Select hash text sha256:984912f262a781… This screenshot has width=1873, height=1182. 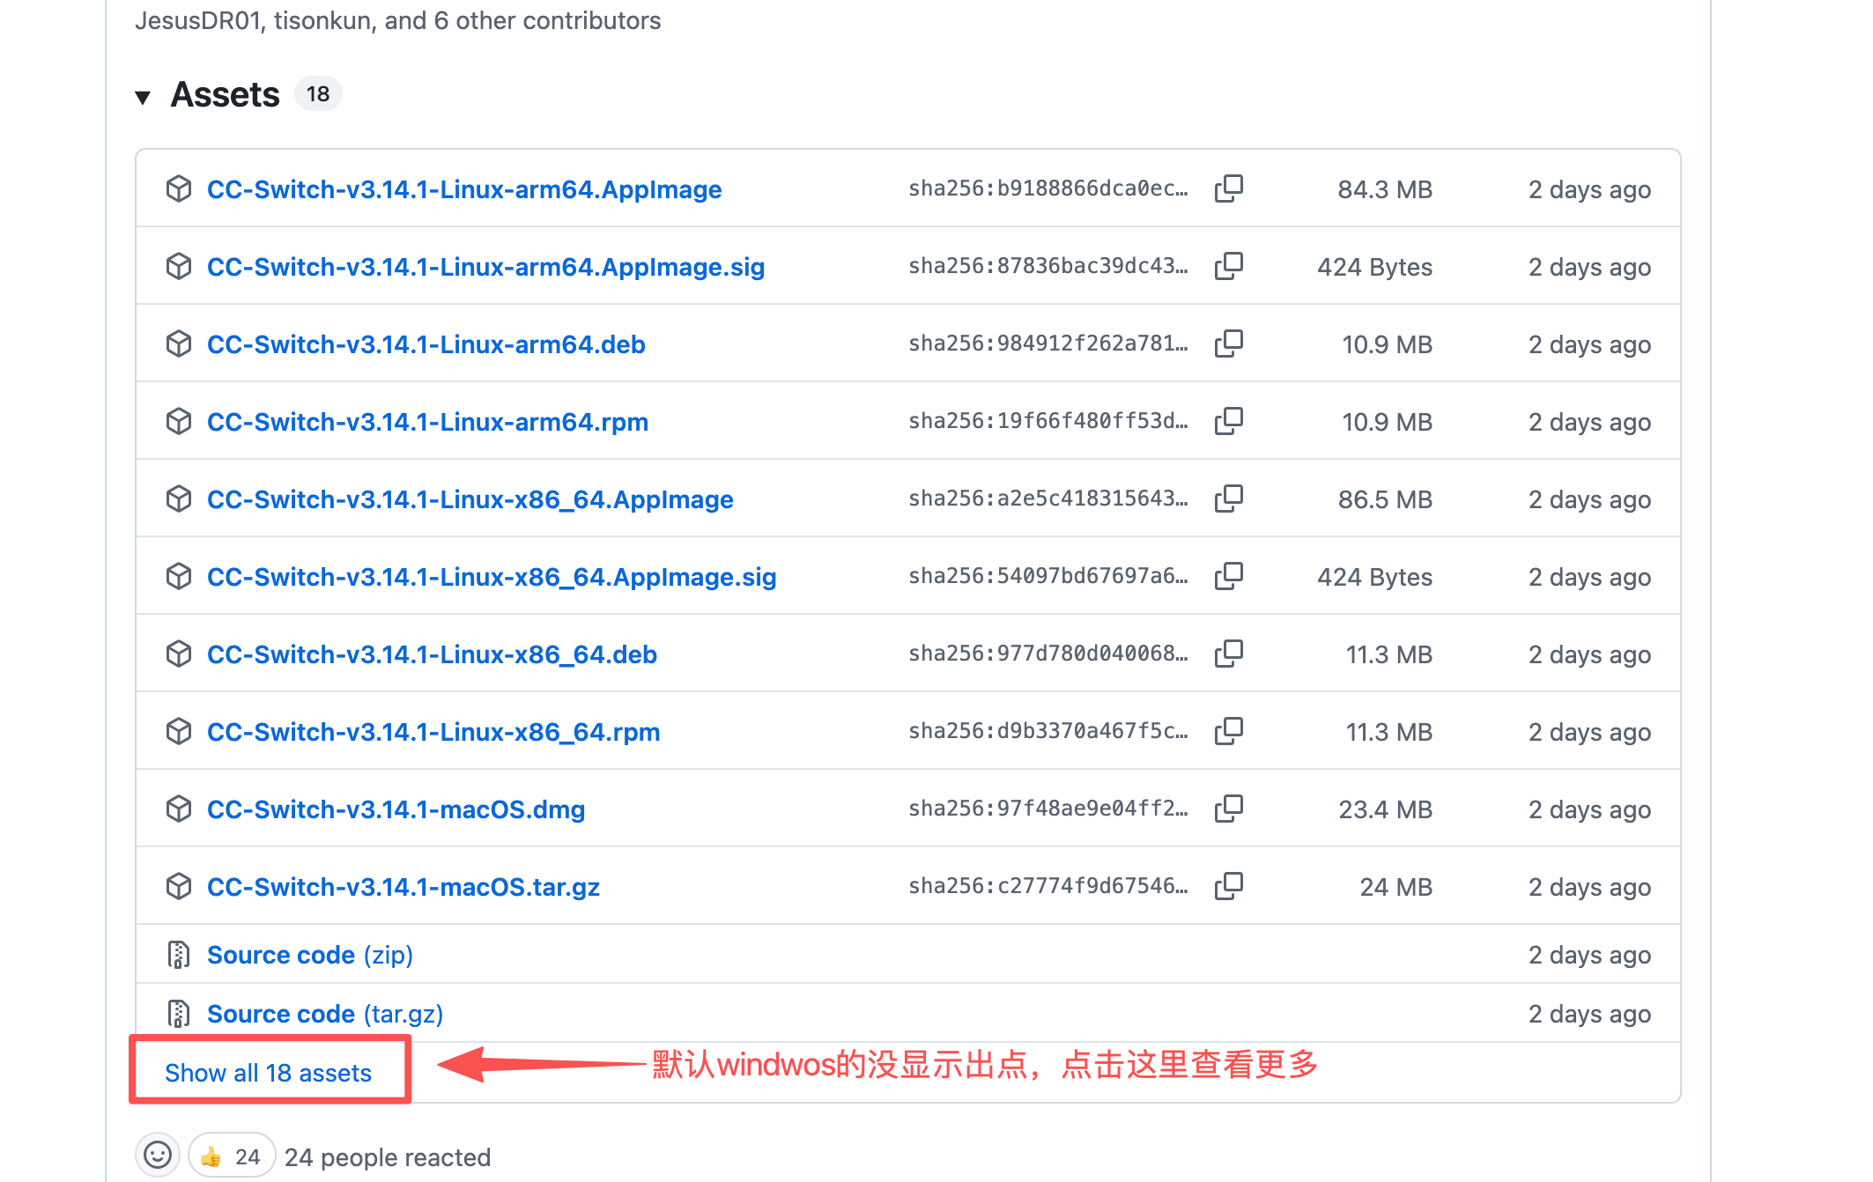click(1048, 344)
